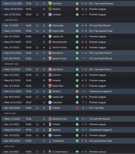Click green win indicator for Ipswich Town match
This screenshot has width=135, height=154.
77,59
